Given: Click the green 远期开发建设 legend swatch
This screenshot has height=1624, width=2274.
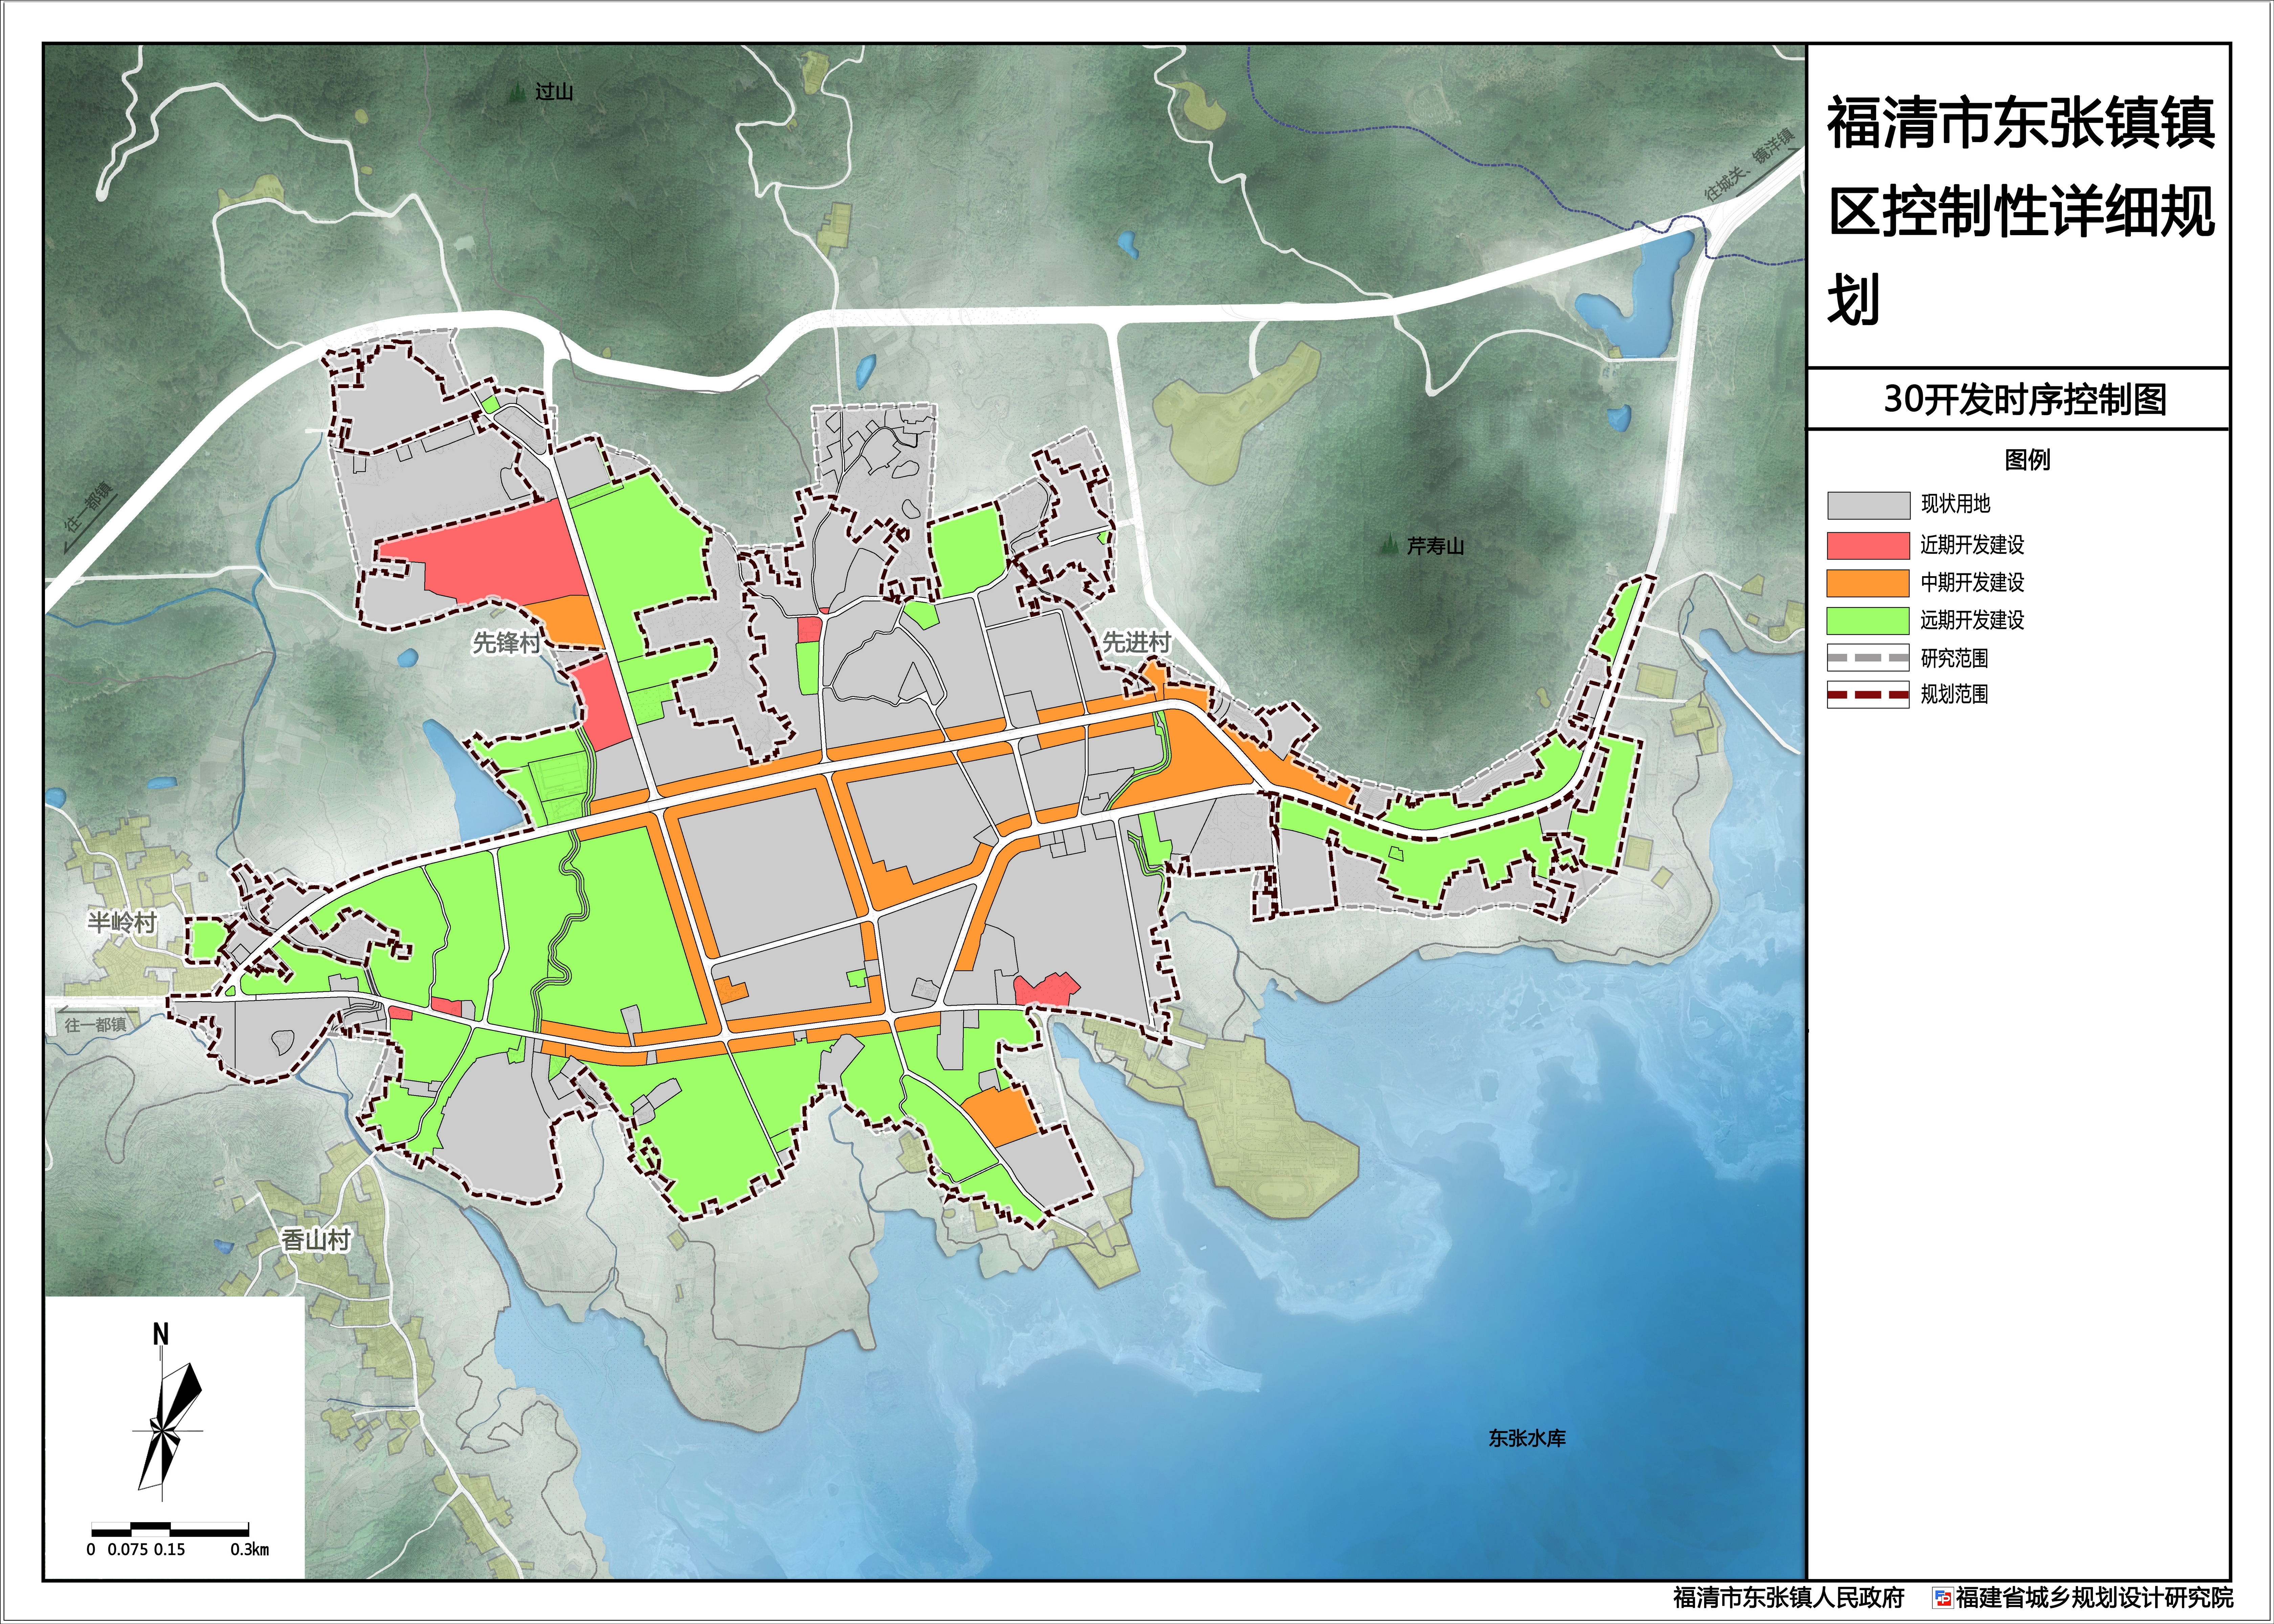Looking at the screenshot, I should pos(1868,621).
